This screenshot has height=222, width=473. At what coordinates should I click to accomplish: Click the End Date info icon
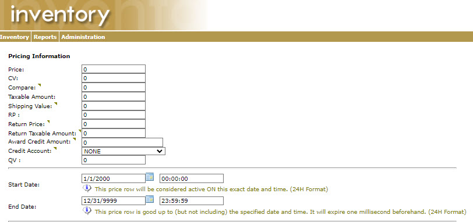[87, 211]
